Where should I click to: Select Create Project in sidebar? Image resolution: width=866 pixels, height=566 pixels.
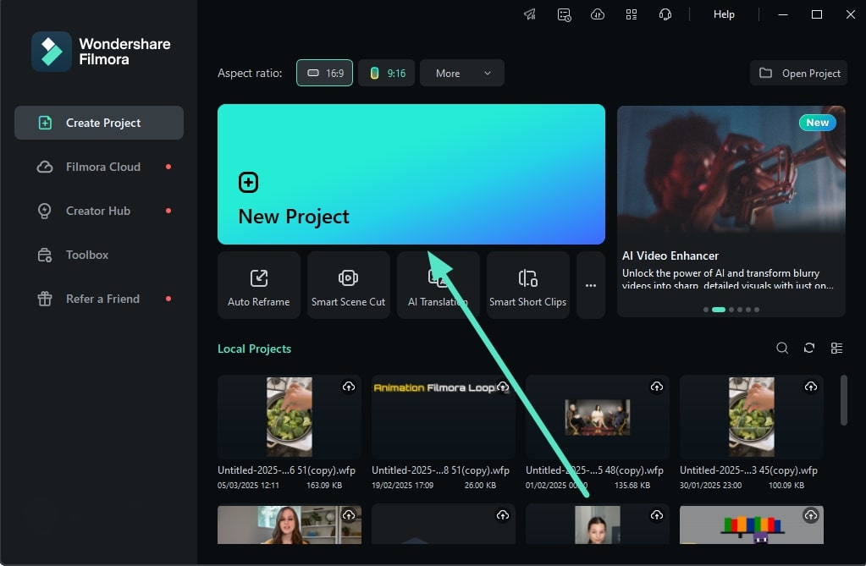(99, 123)
